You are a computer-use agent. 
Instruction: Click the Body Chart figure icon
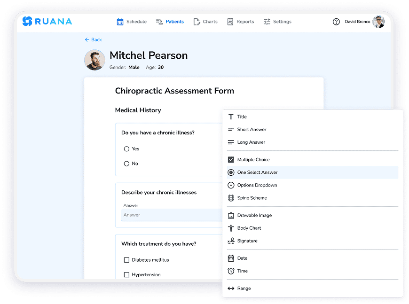coord(231,228)
